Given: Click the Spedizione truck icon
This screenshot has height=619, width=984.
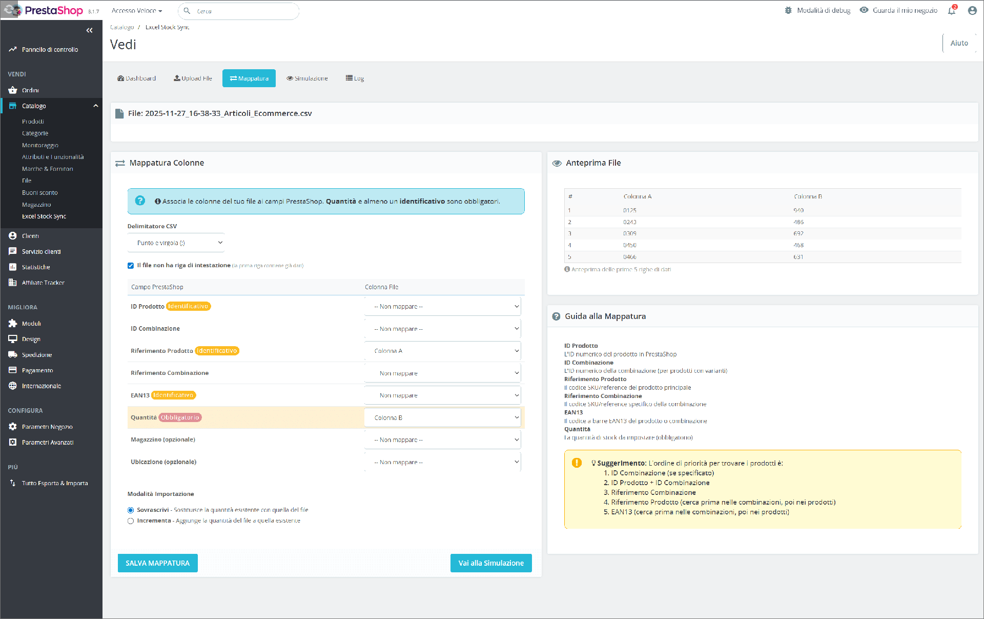Looking at the screenshot, I should pyautogui.click(x=13, y=355).
